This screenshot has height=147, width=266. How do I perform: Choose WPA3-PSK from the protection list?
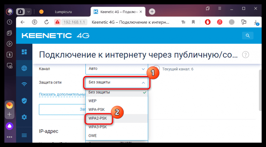point(117,127)
